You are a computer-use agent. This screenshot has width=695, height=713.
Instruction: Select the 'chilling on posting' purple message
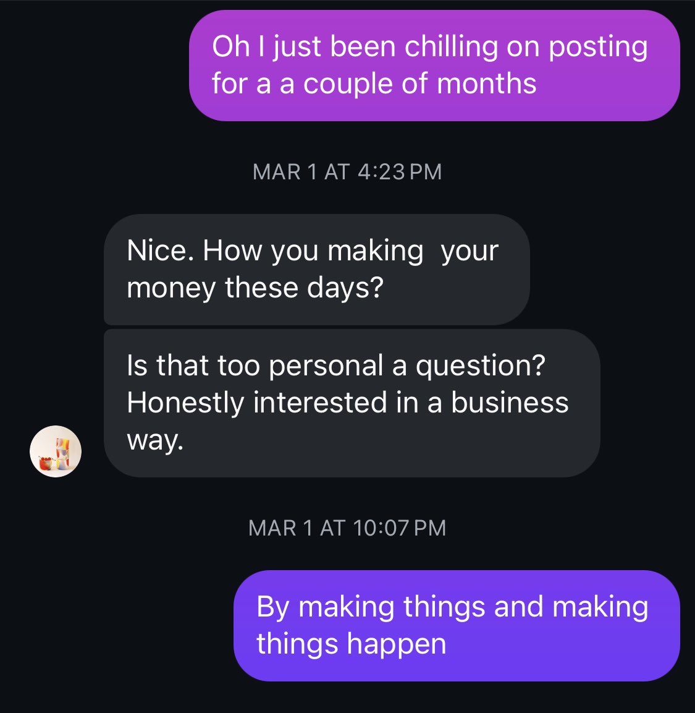click(434, 66)
